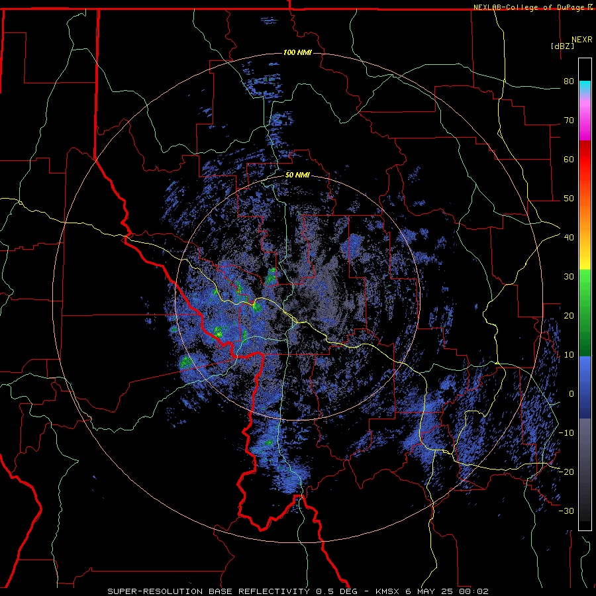Click the 60 value on the dBZ scale

(569, 159)
